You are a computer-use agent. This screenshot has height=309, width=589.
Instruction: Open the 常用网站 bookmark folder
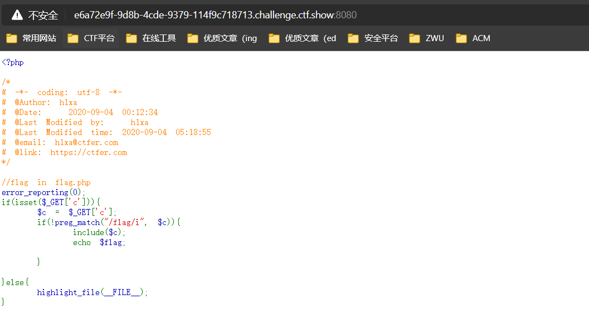(x=31, y=38)
